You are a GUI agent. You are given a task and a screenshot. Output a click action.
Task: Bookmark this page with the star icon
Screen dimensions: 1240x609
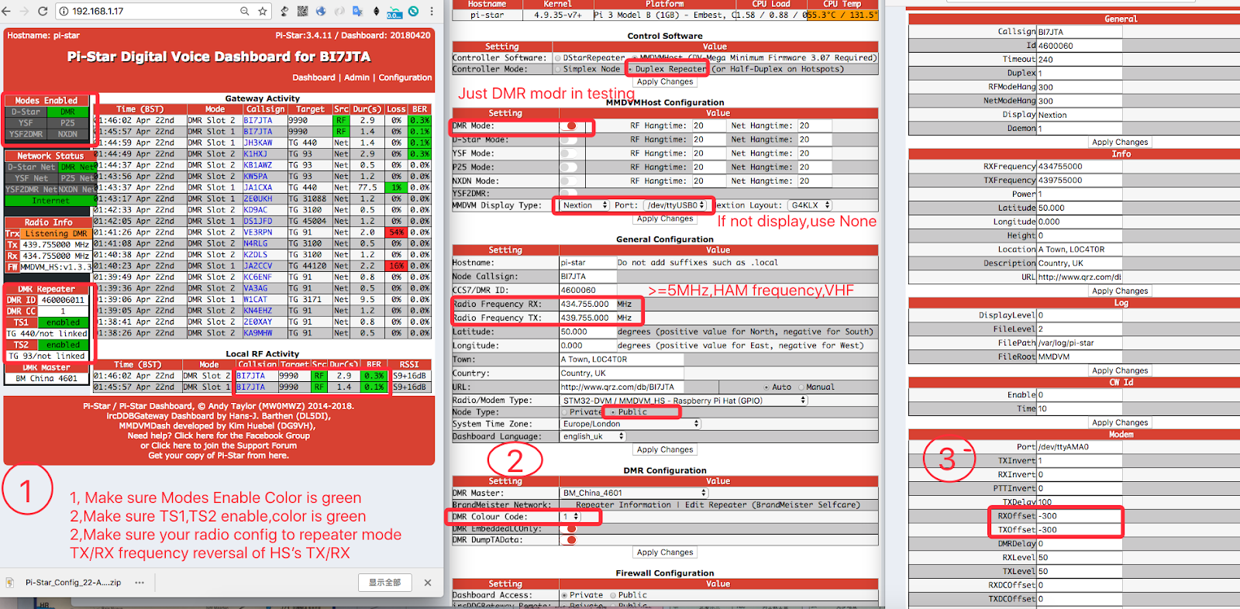pos(263,11)
